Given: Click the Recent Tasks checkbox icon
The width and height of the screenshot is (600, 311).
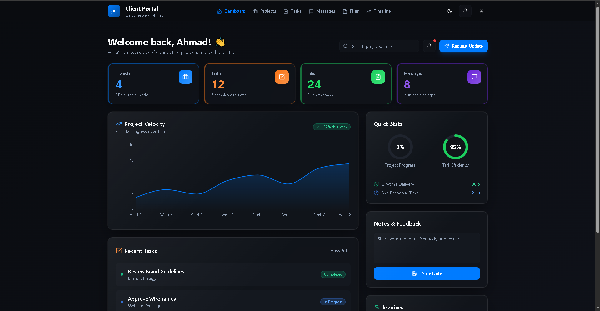Looking at the screenshot, I should [x=119, y=251].
